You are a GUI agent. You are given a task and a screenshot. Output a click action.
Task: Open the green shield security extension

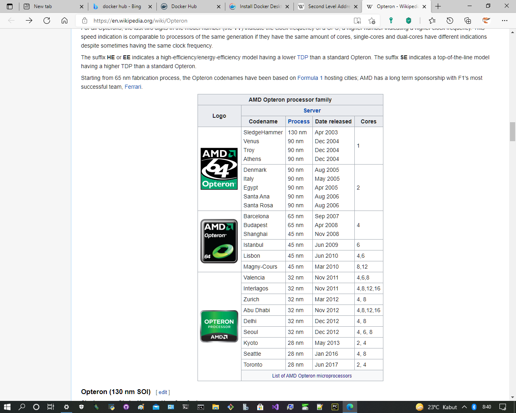point(408,21)
